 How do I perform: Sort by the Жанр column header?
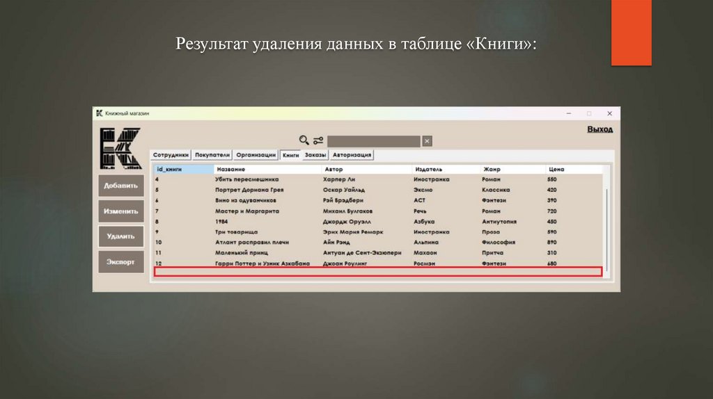click(x=513, y=170)
